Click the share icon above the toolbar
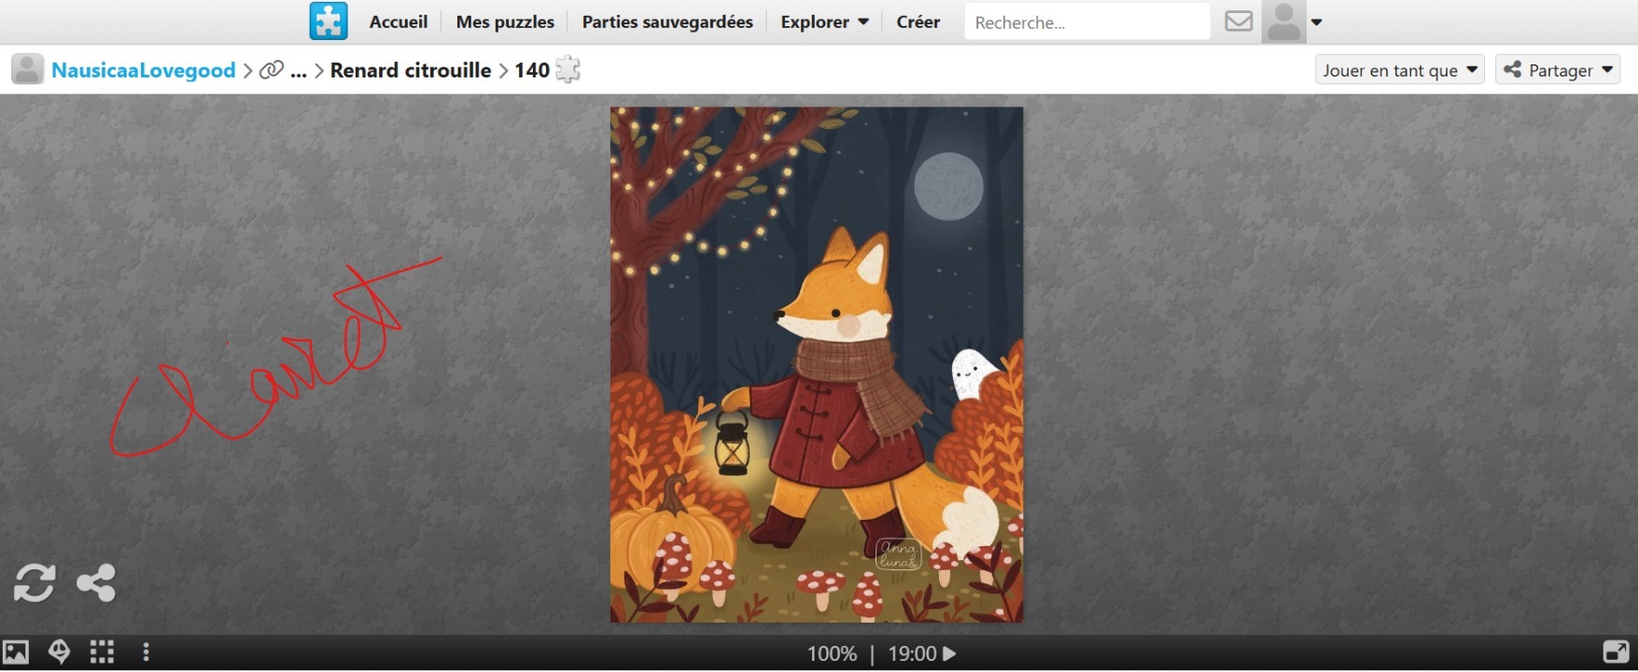This screenshot has height=672, width=1638. click(x=96, y=583)
